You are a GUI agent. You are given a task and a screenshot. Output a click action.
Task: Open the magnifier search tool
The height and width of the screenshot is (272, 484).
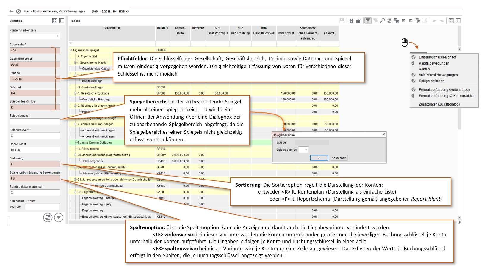coord(382,21)
